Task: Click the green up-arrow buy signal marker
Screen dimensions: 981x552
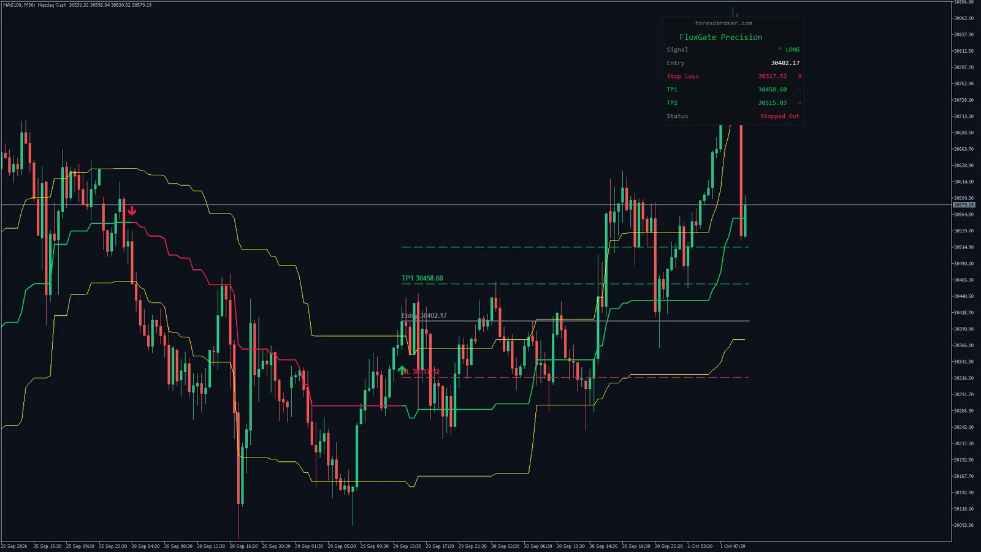Action: [x=402, y=370]
